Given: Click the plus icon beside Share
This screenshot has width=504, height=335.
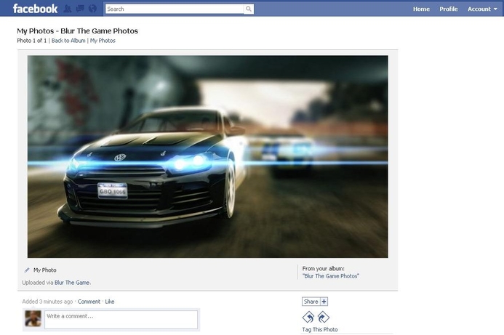Looking at the screenshot, I should click(x=324, y=302).
